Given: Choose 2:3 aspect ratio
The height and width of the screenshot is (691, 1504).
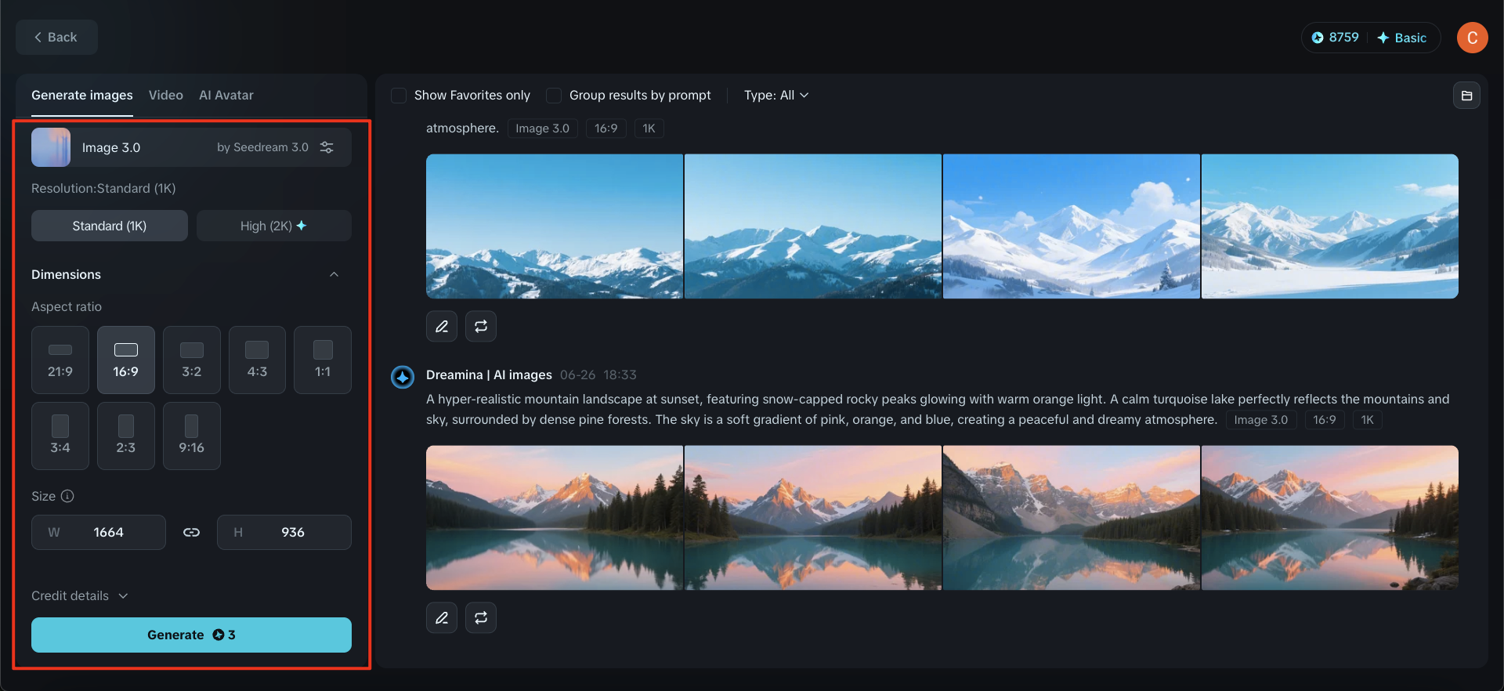Looking at the screenshot, I should (x=126, y=436).
